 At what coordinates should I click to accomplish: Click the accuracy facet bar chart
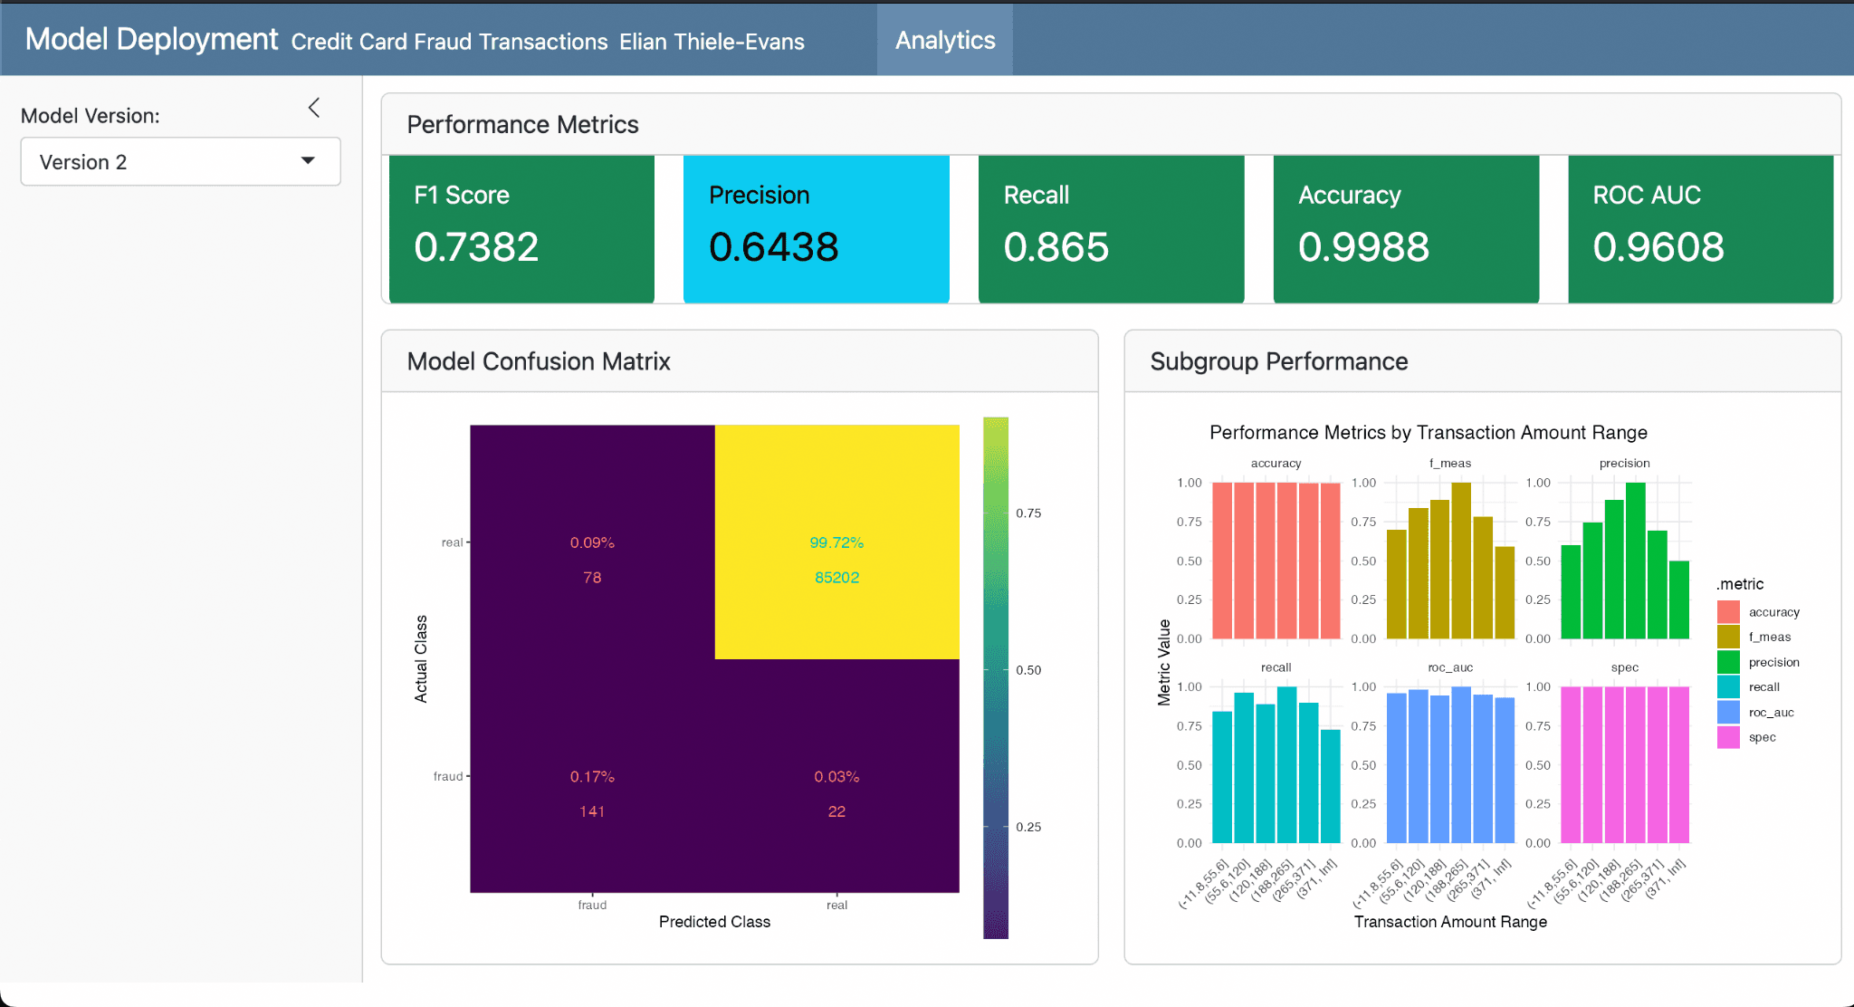(1276, 561)
